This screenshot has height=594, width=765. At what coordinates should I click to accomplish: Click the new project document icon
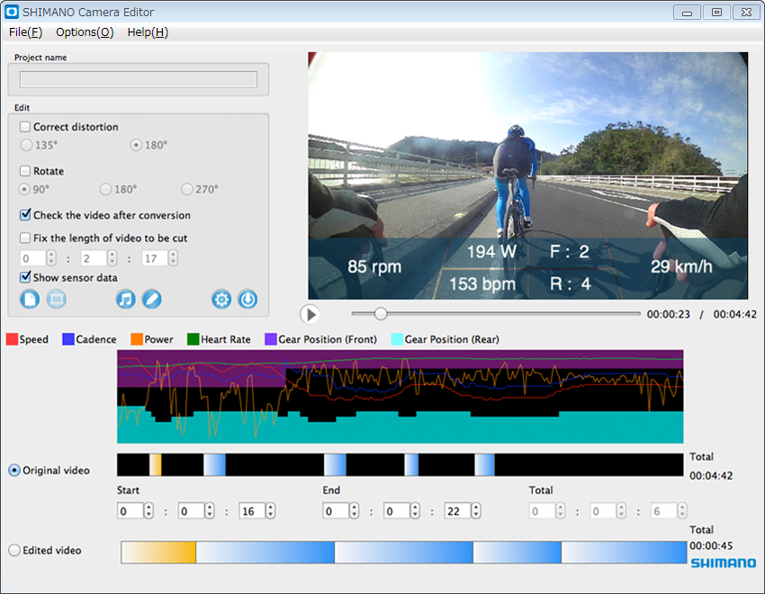tap(30, 299)
